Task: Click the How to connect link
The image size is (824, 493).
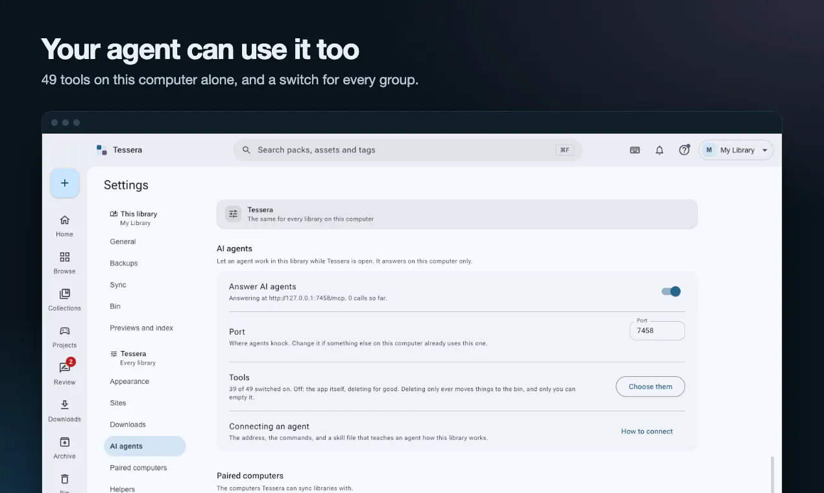Action: point(647,431)
